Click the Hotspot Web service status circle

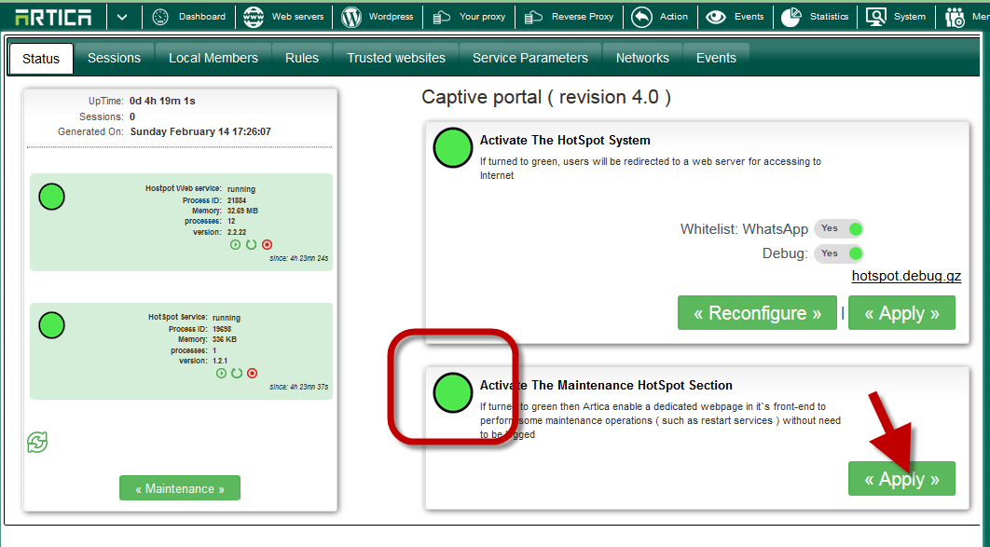52,197
